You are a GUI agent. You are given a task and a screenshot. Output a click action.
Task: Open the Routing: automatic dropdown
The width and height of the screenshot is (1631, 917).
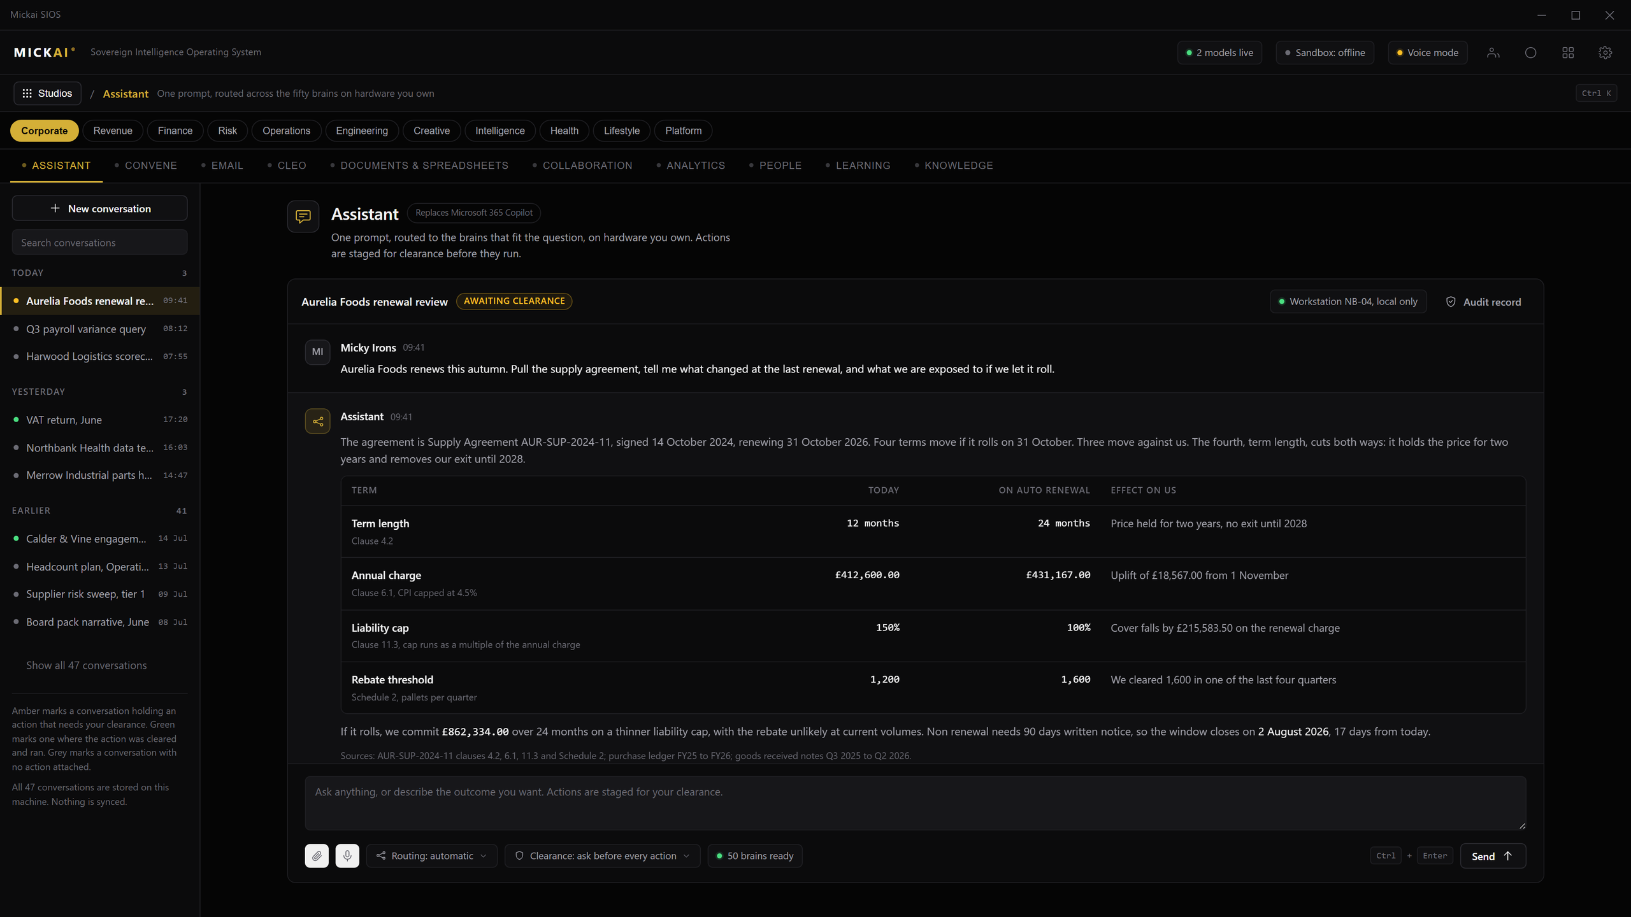(431, 856)
